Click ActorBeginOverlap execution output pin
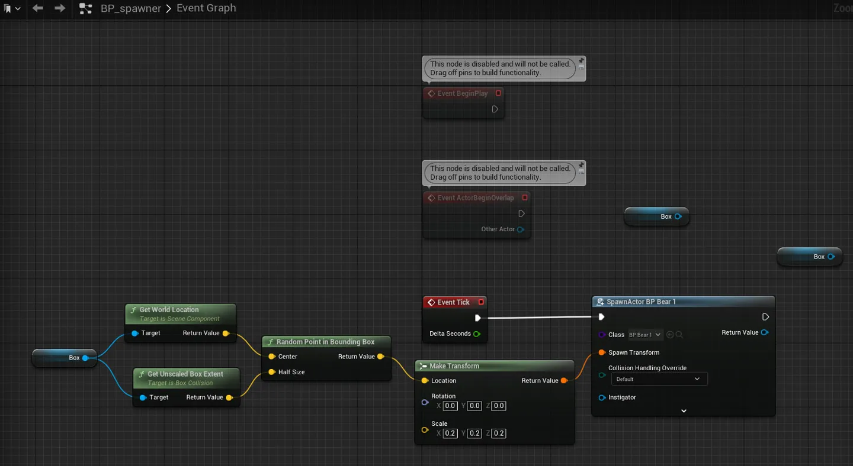Screen dimensions: 853x466 click(x=521, y=213)
